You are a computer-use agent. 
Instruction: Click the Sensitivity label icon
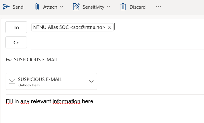tap(76, 7)
